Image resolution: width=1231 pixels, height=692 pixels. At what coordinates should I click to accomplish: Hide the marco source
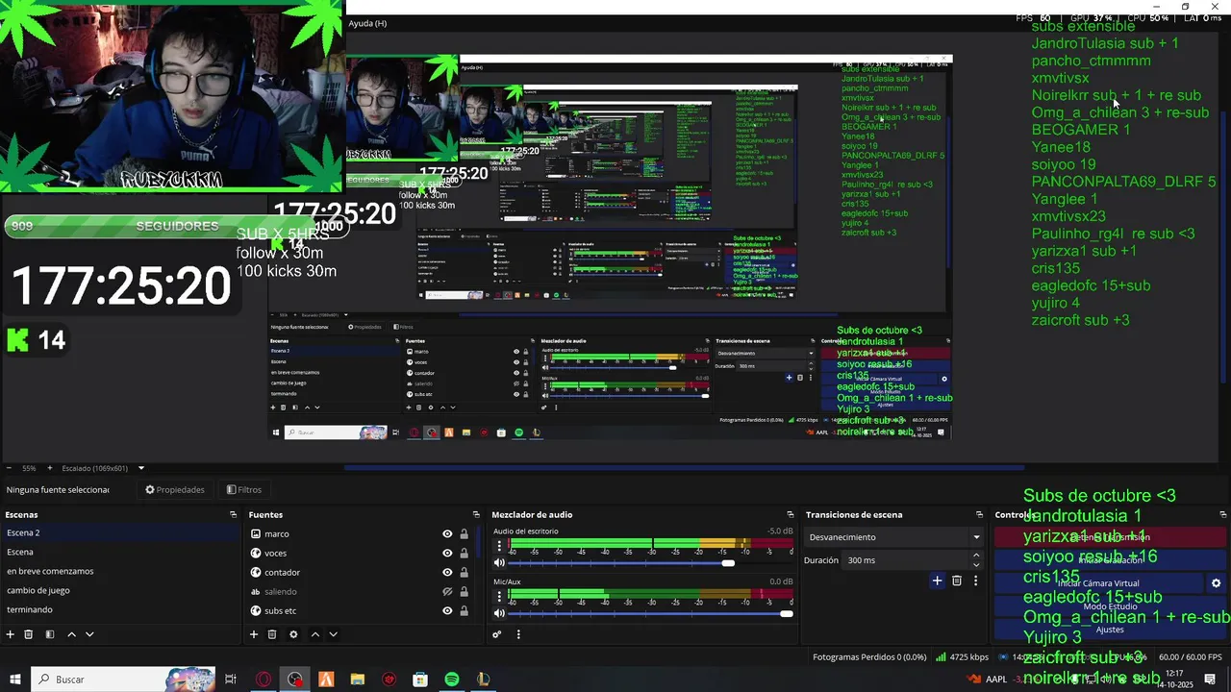point(447,534)
